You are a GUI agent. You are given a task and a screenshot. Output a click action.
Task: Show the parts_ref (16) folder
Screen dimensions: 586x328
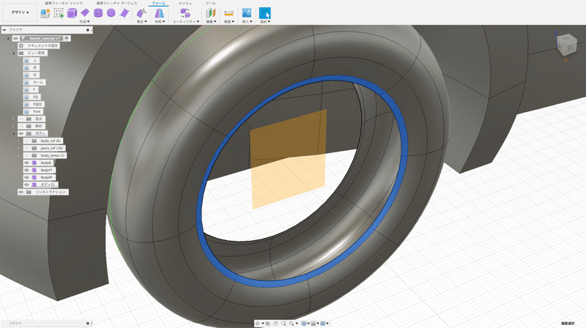click(26, 149)
